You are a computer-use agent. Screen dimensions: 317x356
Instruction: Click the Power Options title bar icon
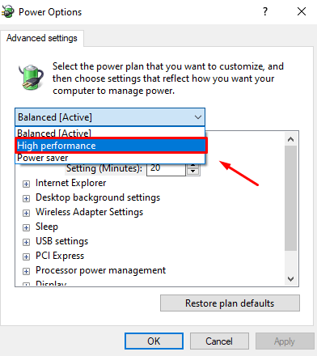pos(7,11)
